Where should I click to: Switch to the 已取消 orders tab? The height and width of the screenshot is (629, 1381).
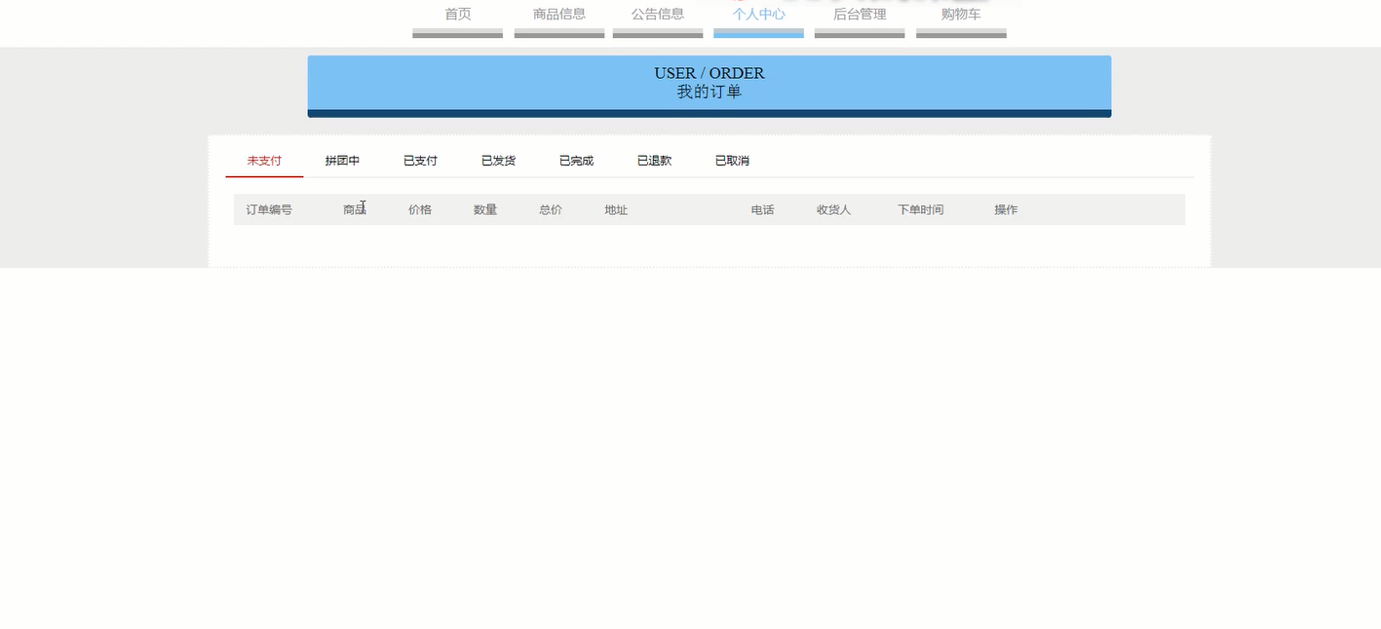[x=732, y=161]
